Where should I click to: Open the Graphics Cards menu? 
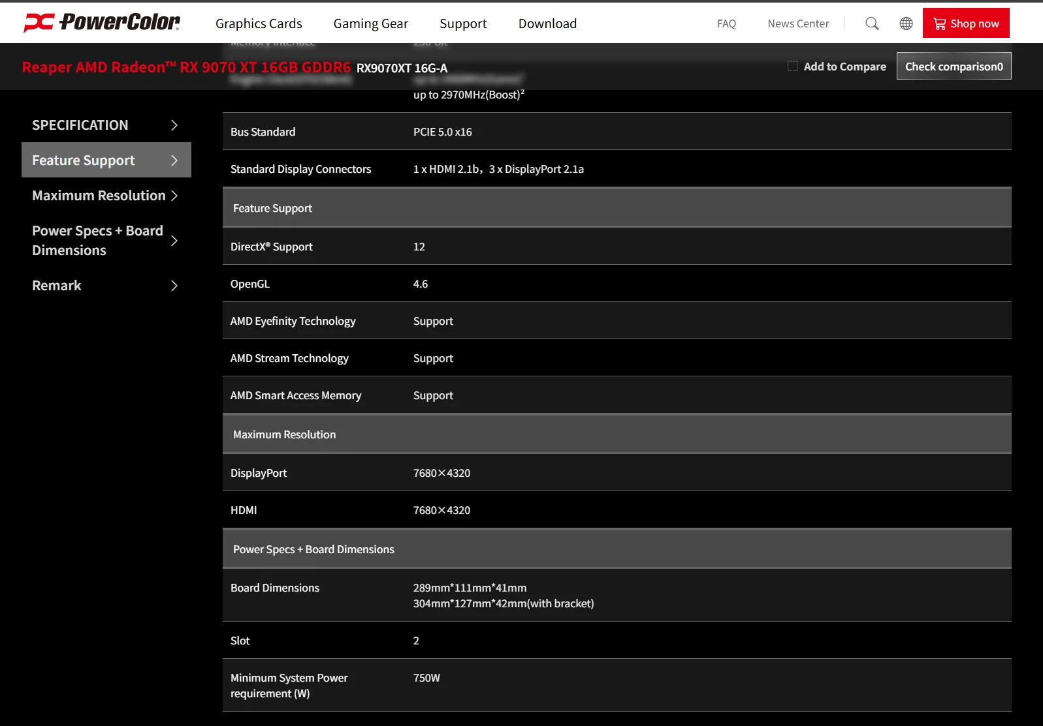(x=259, y=23)
